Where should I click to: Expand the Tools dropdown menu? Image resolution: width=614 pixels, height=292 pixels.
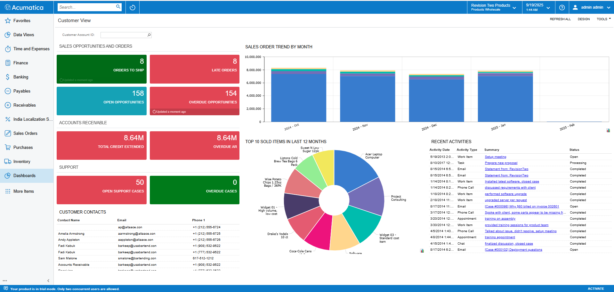pyautogui.click(x=603, y=19)
